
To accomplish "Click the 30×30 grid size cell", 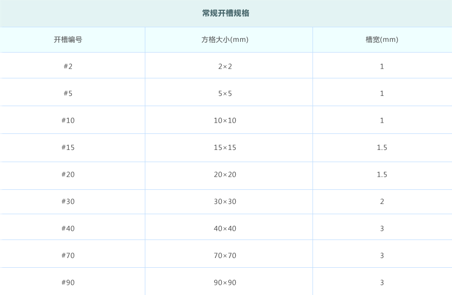I will coord(225,201).
